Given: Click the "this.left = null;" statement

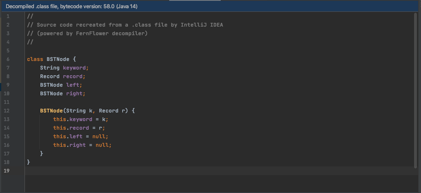Looking at the screenshot, I should point(81,136).
